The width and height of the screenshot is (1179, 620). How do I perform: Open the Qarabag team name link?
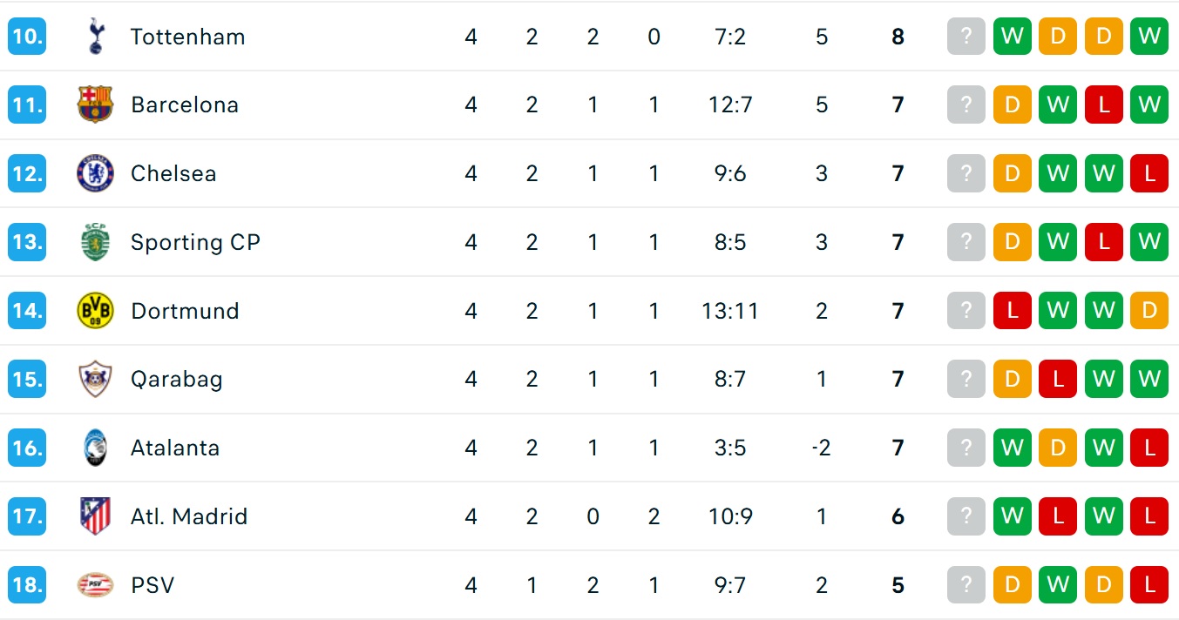click(177, 379)
